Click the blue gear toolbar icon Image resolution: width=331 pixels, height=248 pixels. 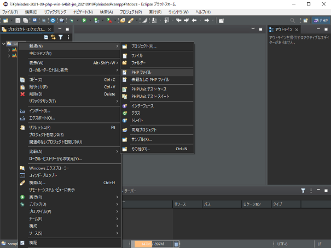pyautogui.click(x=53, y=20)
